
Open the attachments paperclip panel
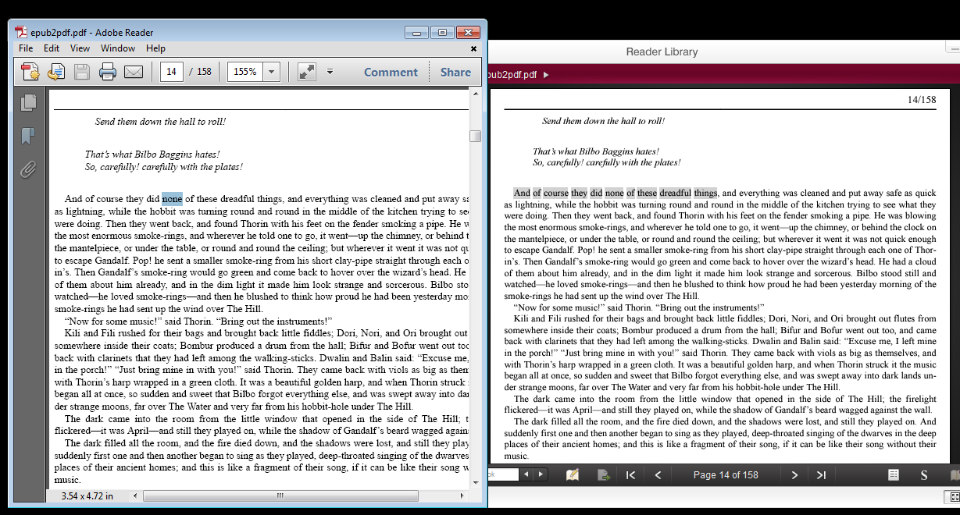click(29, 169)
